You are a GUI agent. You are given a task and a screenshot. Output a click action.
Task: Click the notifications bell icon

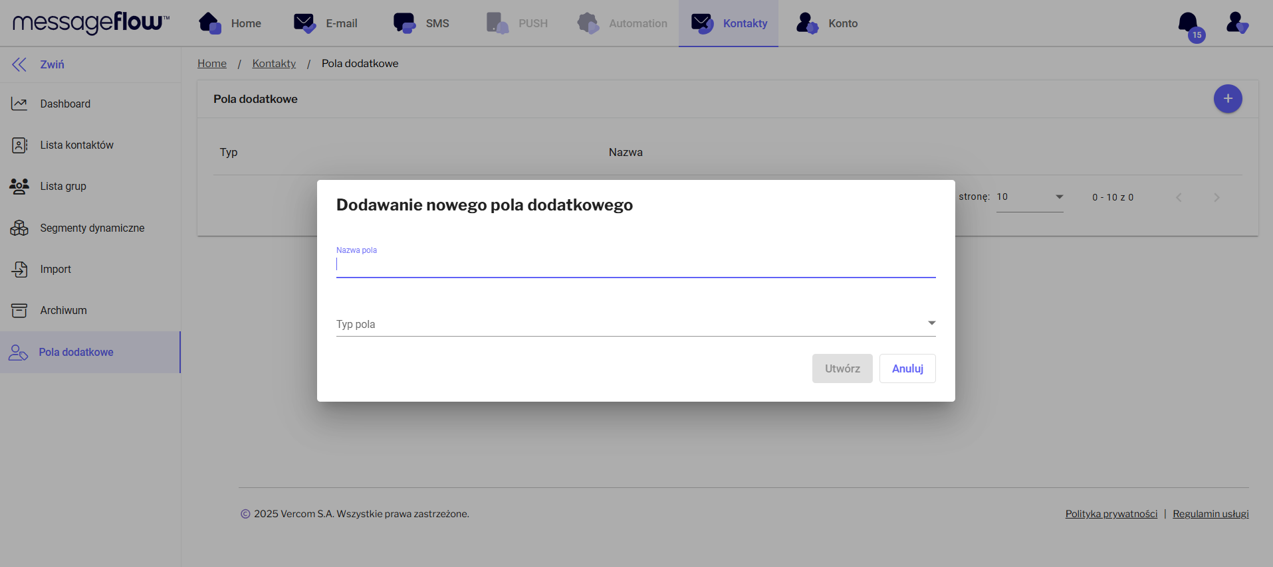pyautogui.click(x=1188, y=23)
